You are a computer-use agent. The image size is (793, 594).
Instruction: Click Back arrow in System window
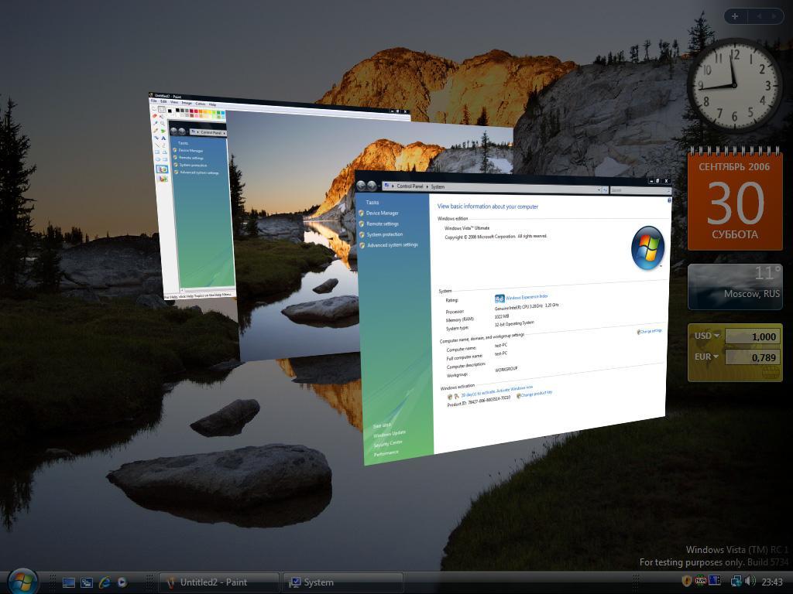(361, 186)
